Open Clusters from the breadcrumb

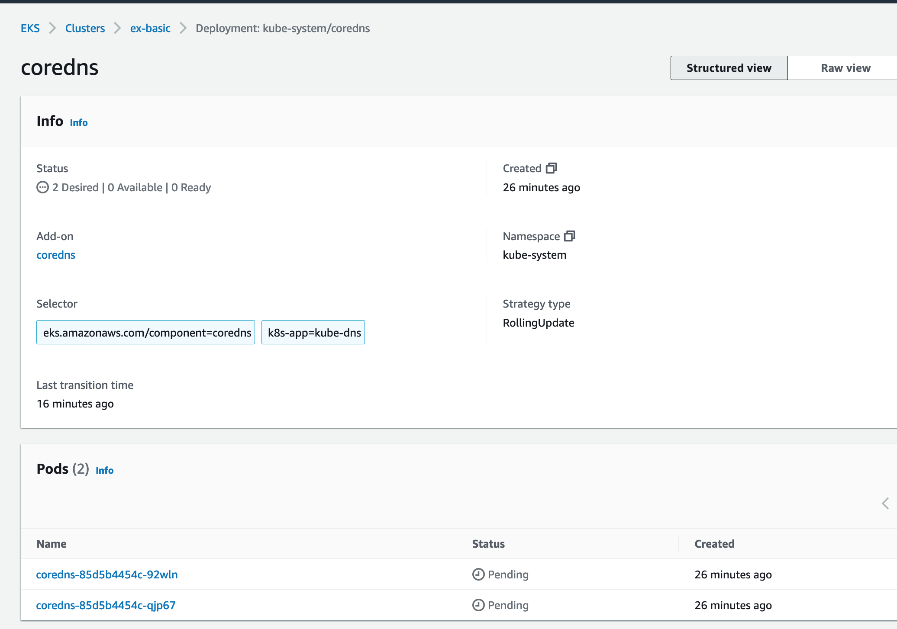(x=85, y=28)
